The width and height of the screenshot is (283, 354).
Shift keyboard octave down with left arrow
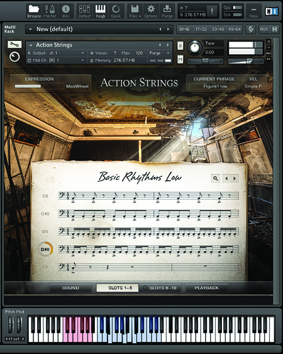tap(7, 339)
